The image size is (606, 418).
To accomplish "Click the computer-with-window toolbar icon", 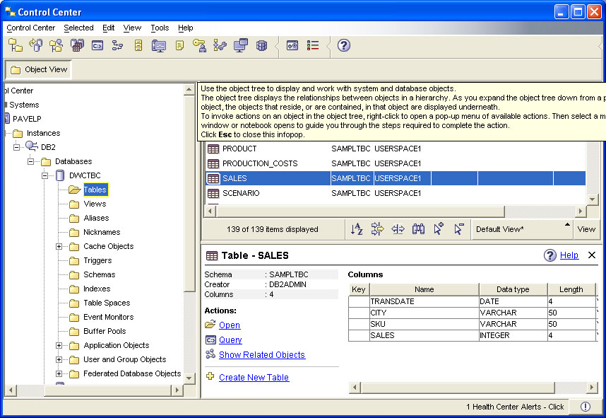I will coord(241,46).
